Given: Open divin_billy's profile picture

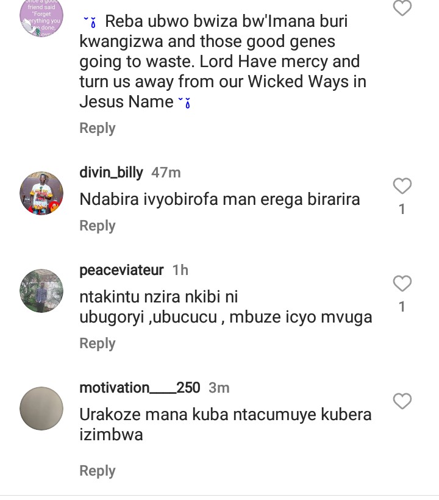Looking at the screenshot, I should tap(41, 193).
